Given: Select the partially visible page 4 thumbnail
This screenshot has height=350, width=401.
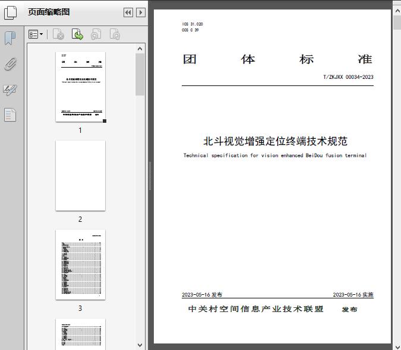Looking at the screenshot, I should pos(80,333).
